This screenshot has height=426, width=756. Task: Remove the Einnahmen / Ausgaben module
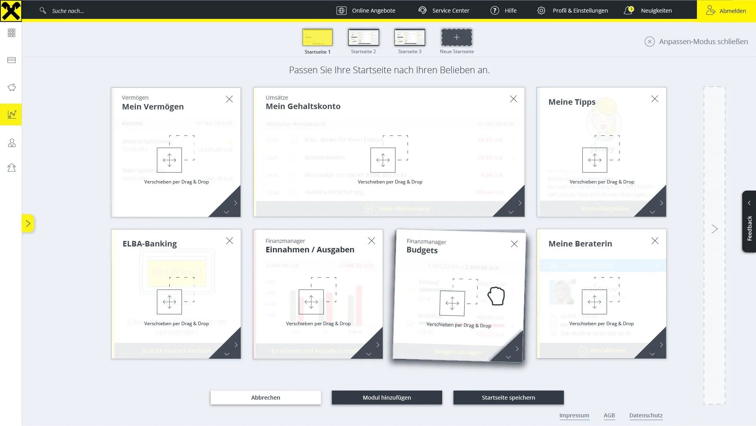[371, 241]
